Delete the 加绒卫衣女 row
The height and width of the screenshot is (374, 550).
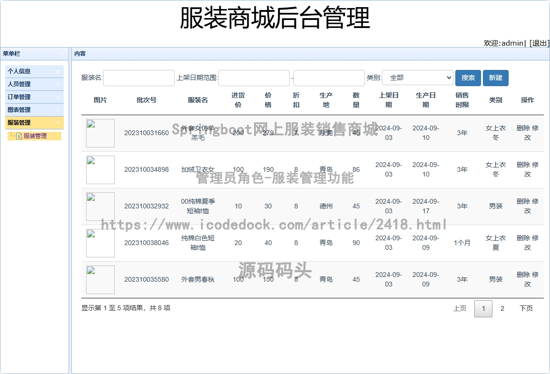tap(523, 165)
